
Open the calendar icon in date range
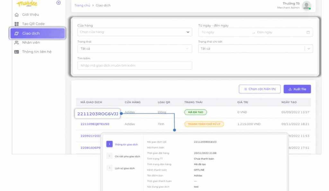click(308, 32)
